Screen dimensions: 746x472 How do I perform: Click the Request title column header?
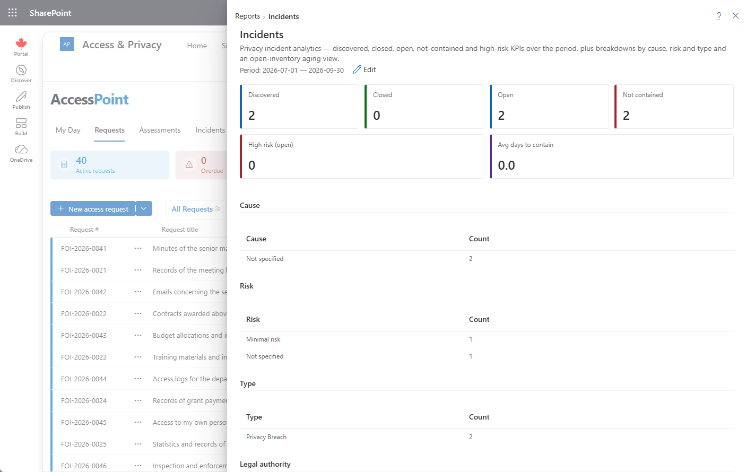coord(180,230)
